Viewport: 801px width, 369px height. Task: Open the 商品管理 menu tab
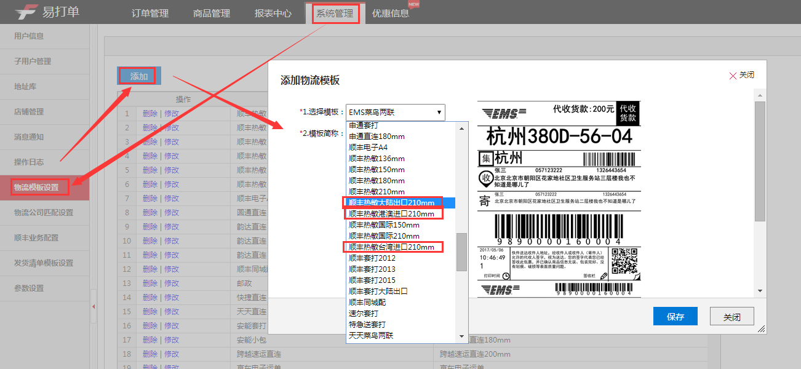tap(212, 13)
